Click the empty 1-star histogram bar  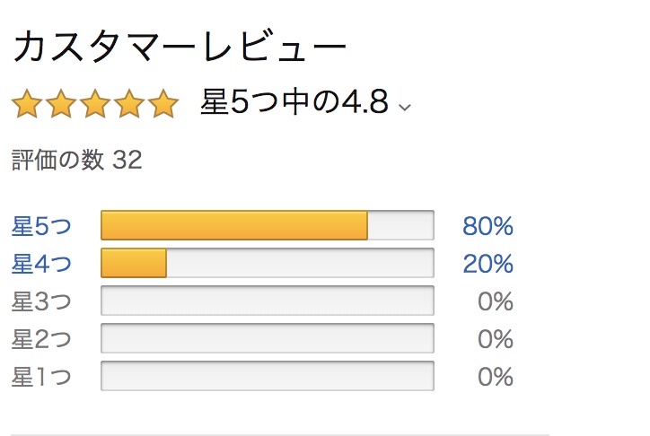tap(268, 376)
